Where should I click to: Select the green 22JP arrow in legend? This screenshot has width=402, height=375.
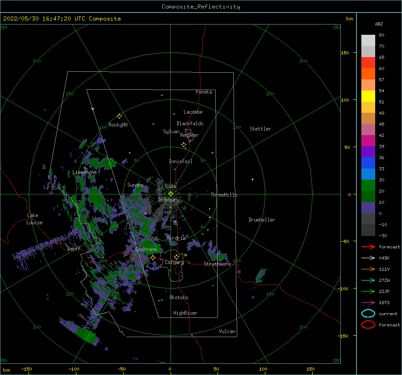click(368, 291)
